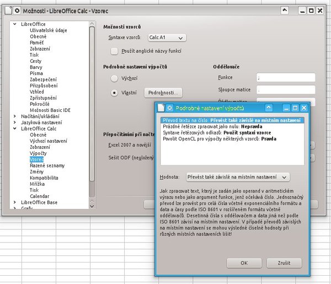This screenshot has width=331, height=284.
Task: Select Calendar in the tree
Action: (x=40, y=196)
